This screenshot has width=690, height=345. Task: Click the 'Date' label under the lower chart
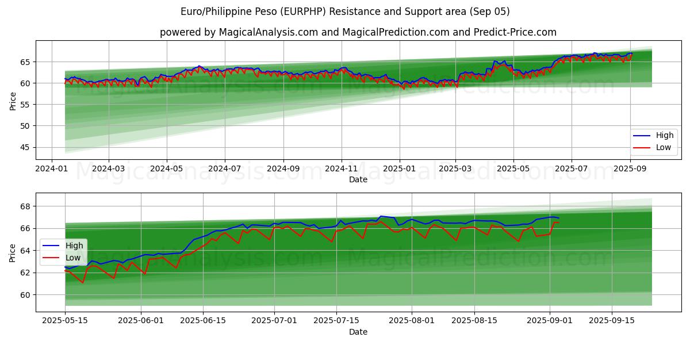358,332
